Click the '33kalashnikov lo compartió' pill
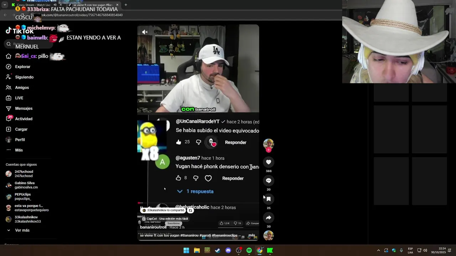The image size is (456, 256). point(163,210)
